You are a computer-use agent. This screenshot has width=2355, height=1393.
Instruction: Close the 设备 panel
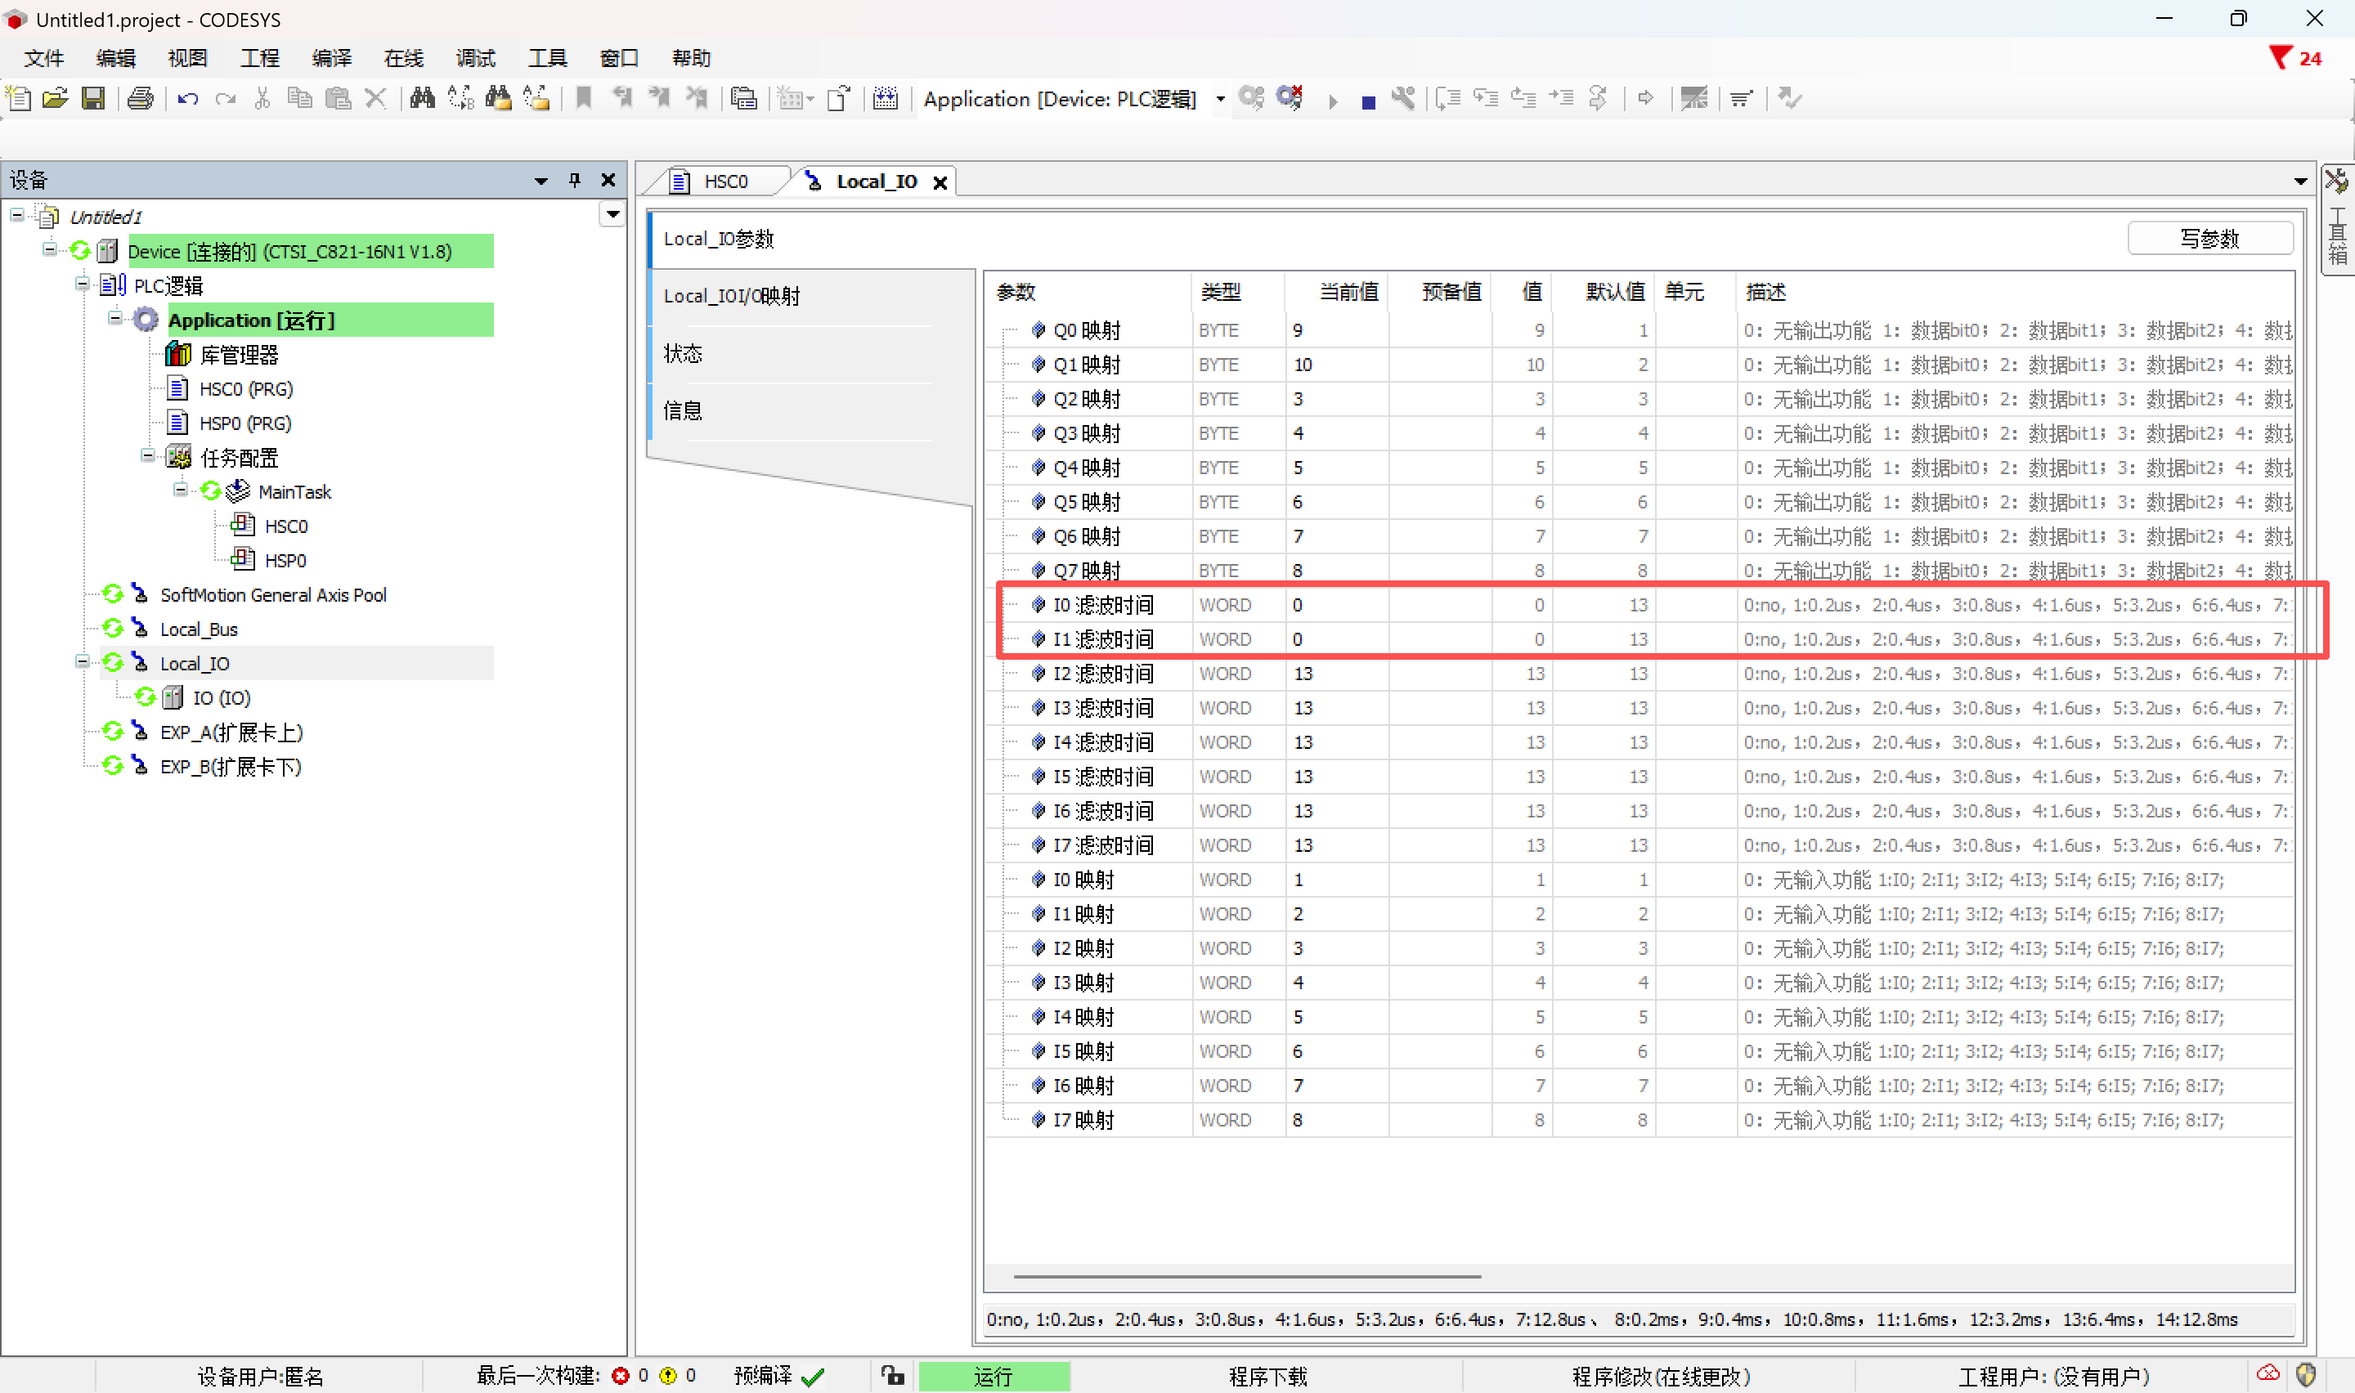(608, 180)
